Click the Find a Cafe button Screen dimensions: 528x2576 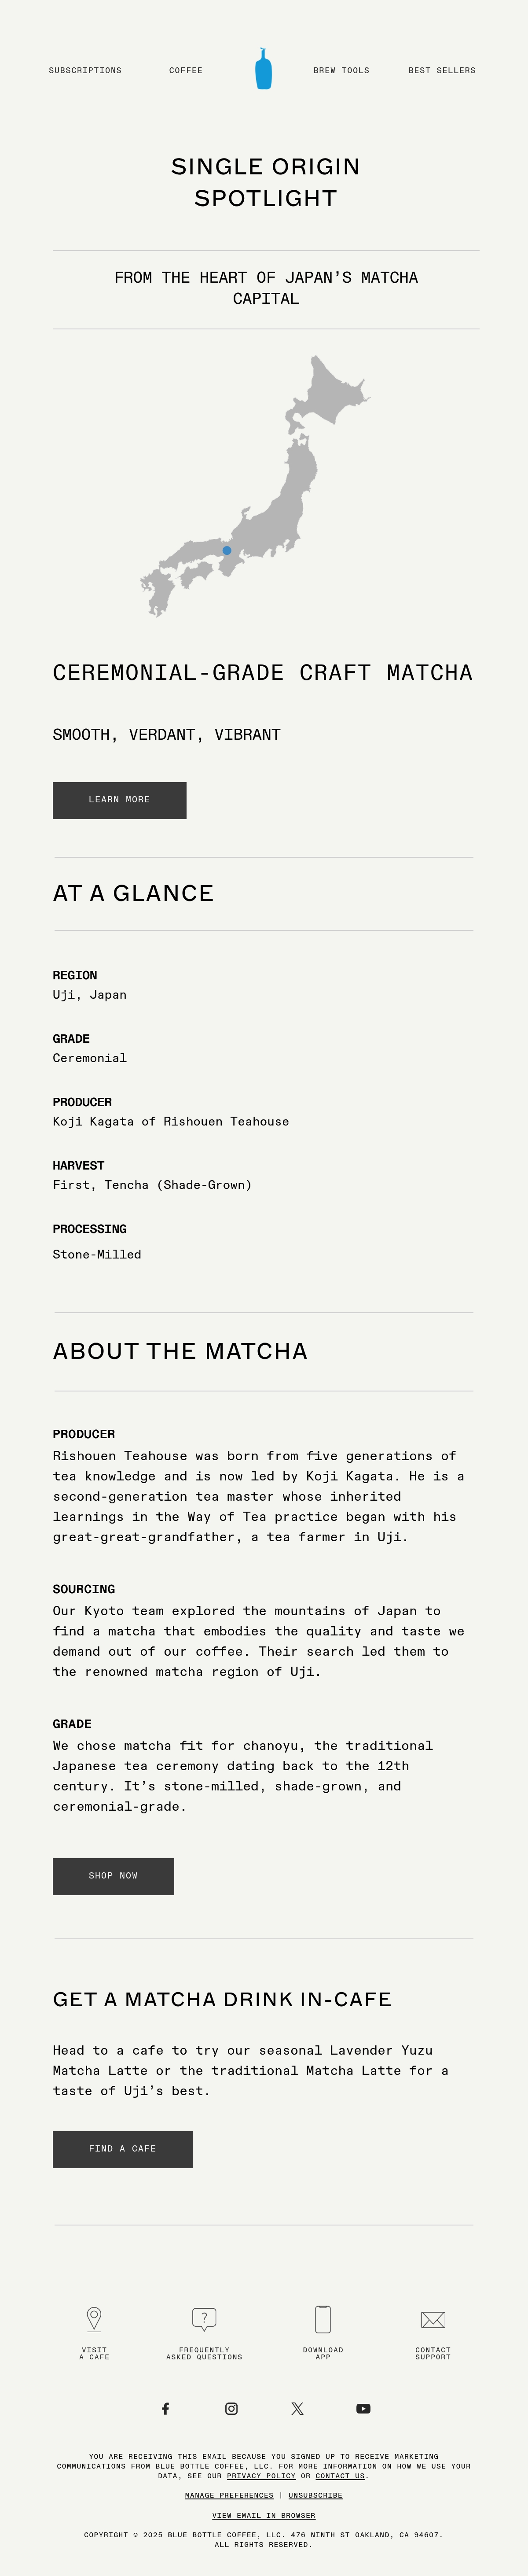[122, 2149]
